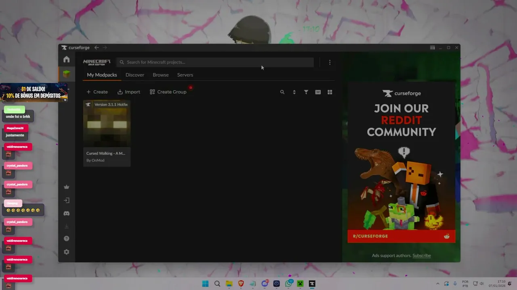Screen dimensions: 517x290
Task: Click the 10% de bônus em depósitos banner
Action: coord(34,93)
